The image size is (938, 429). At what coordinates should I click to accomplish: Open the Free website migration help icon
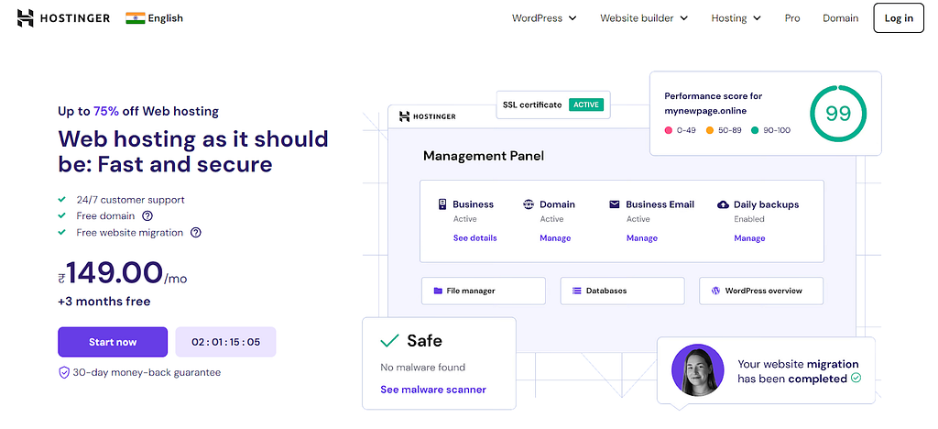point(196,233)
